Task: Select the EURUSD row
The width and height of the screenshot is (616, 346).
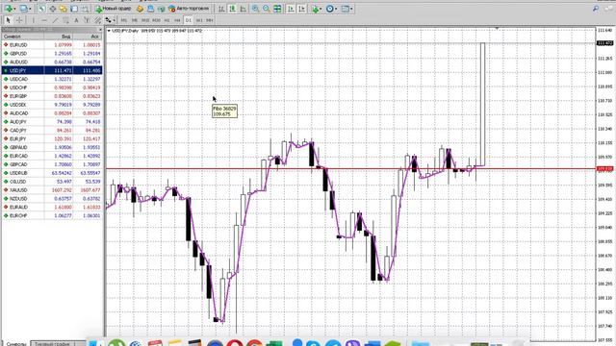Action: pyautogui.click(x=52, y=45)
